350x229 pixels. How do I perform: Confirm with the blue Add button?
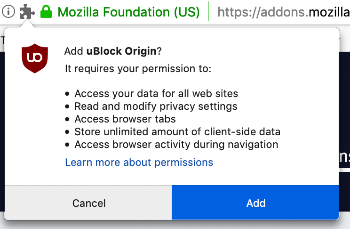click(255, 203)
